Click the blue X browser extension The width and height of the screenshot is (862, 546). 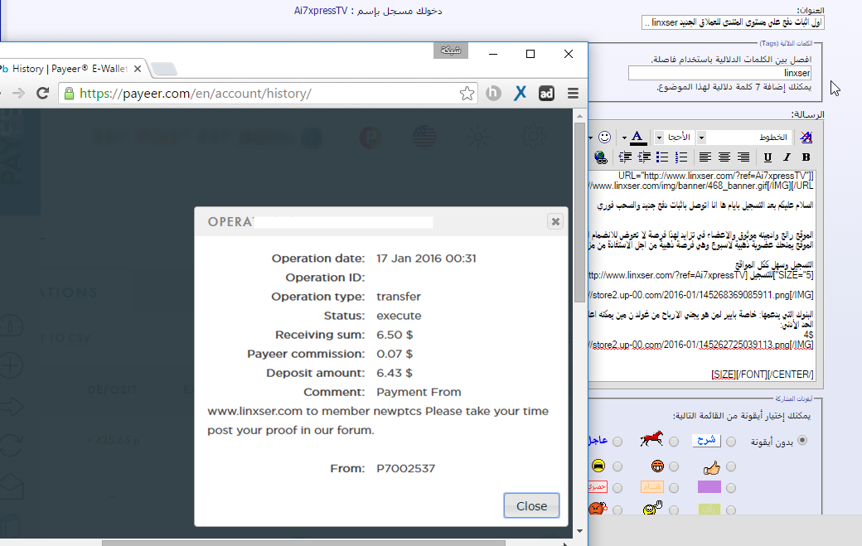[x=520, y=94]
